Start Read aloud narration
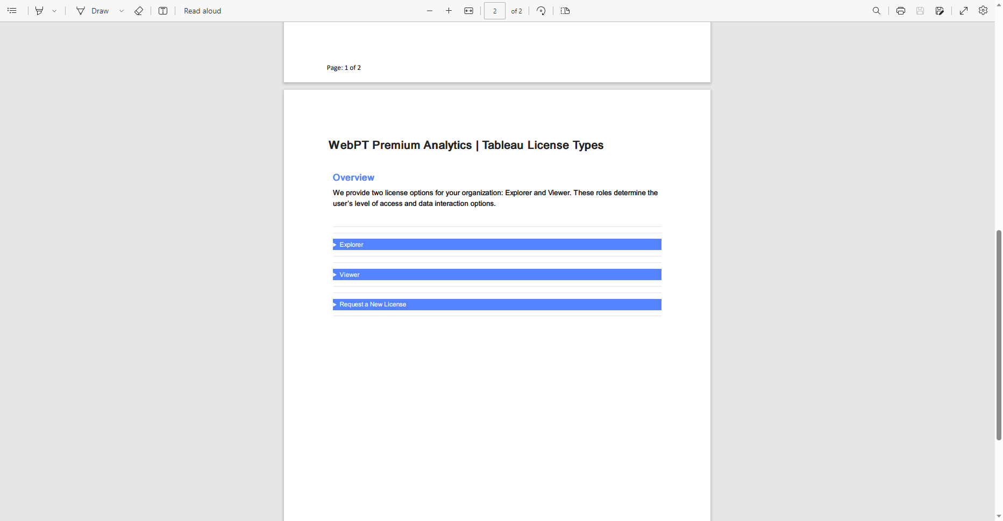1003x521 pixels. click(202, 11)
